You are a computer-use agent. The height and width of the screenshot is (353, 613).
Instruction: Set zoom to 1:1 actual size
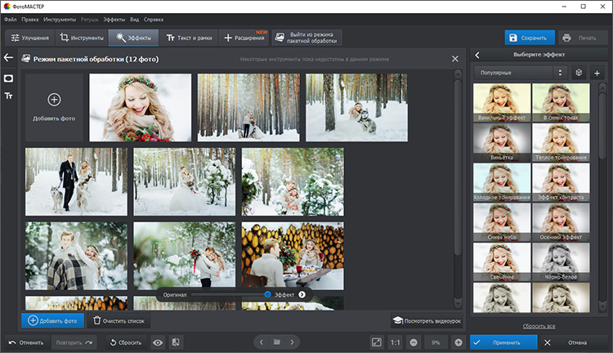[x=395, y=342]
